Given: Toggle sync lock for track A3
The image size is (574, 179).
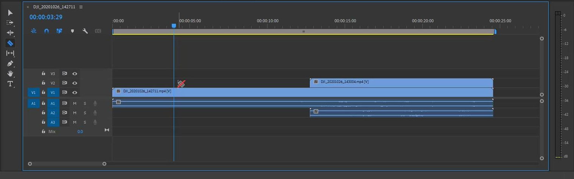Looking at the screenshot, I should 64,122.
